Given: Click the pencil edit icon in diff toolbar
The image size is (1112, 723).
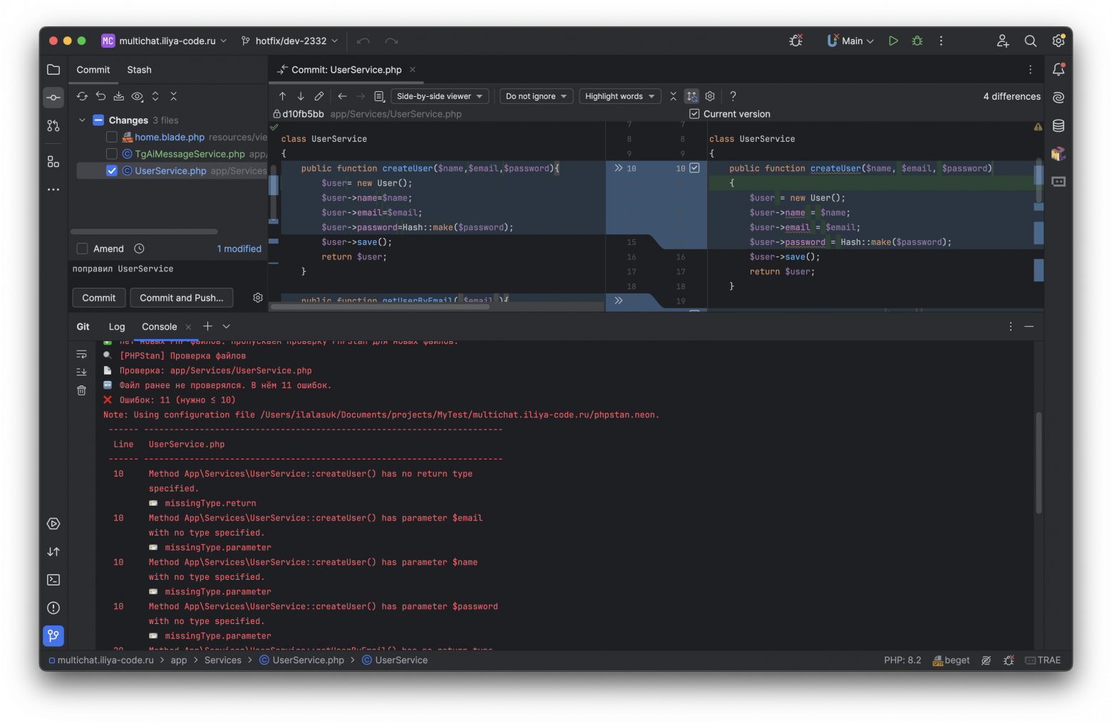Looking at the screenshot, I should pos(319,95).
